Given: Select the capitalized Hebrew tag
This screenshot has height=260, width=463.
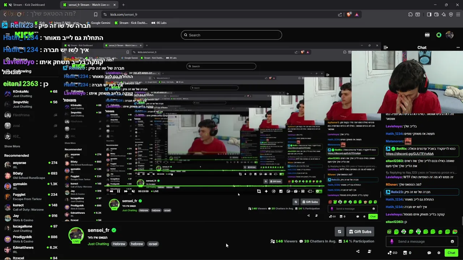Looking at the screenshot, I should click(119, 244).
